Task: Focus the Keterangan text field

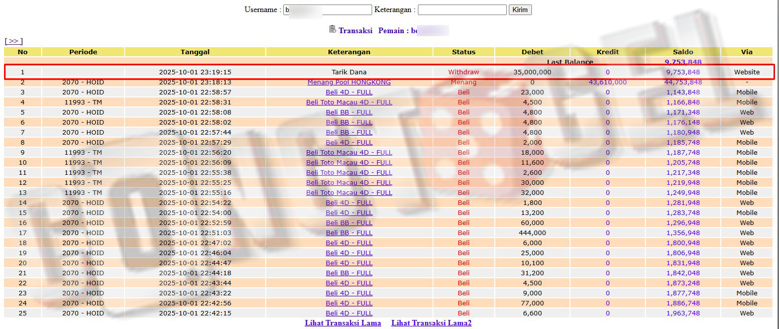Action: [462, 10]
